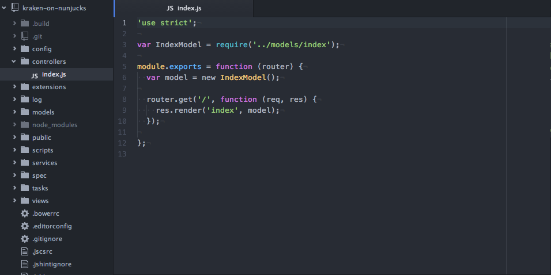Image resolution: width=551 pixels, height=275 pixels.
Task: Click the JS icon beside index.js in tree
Action: coord(35,75)
